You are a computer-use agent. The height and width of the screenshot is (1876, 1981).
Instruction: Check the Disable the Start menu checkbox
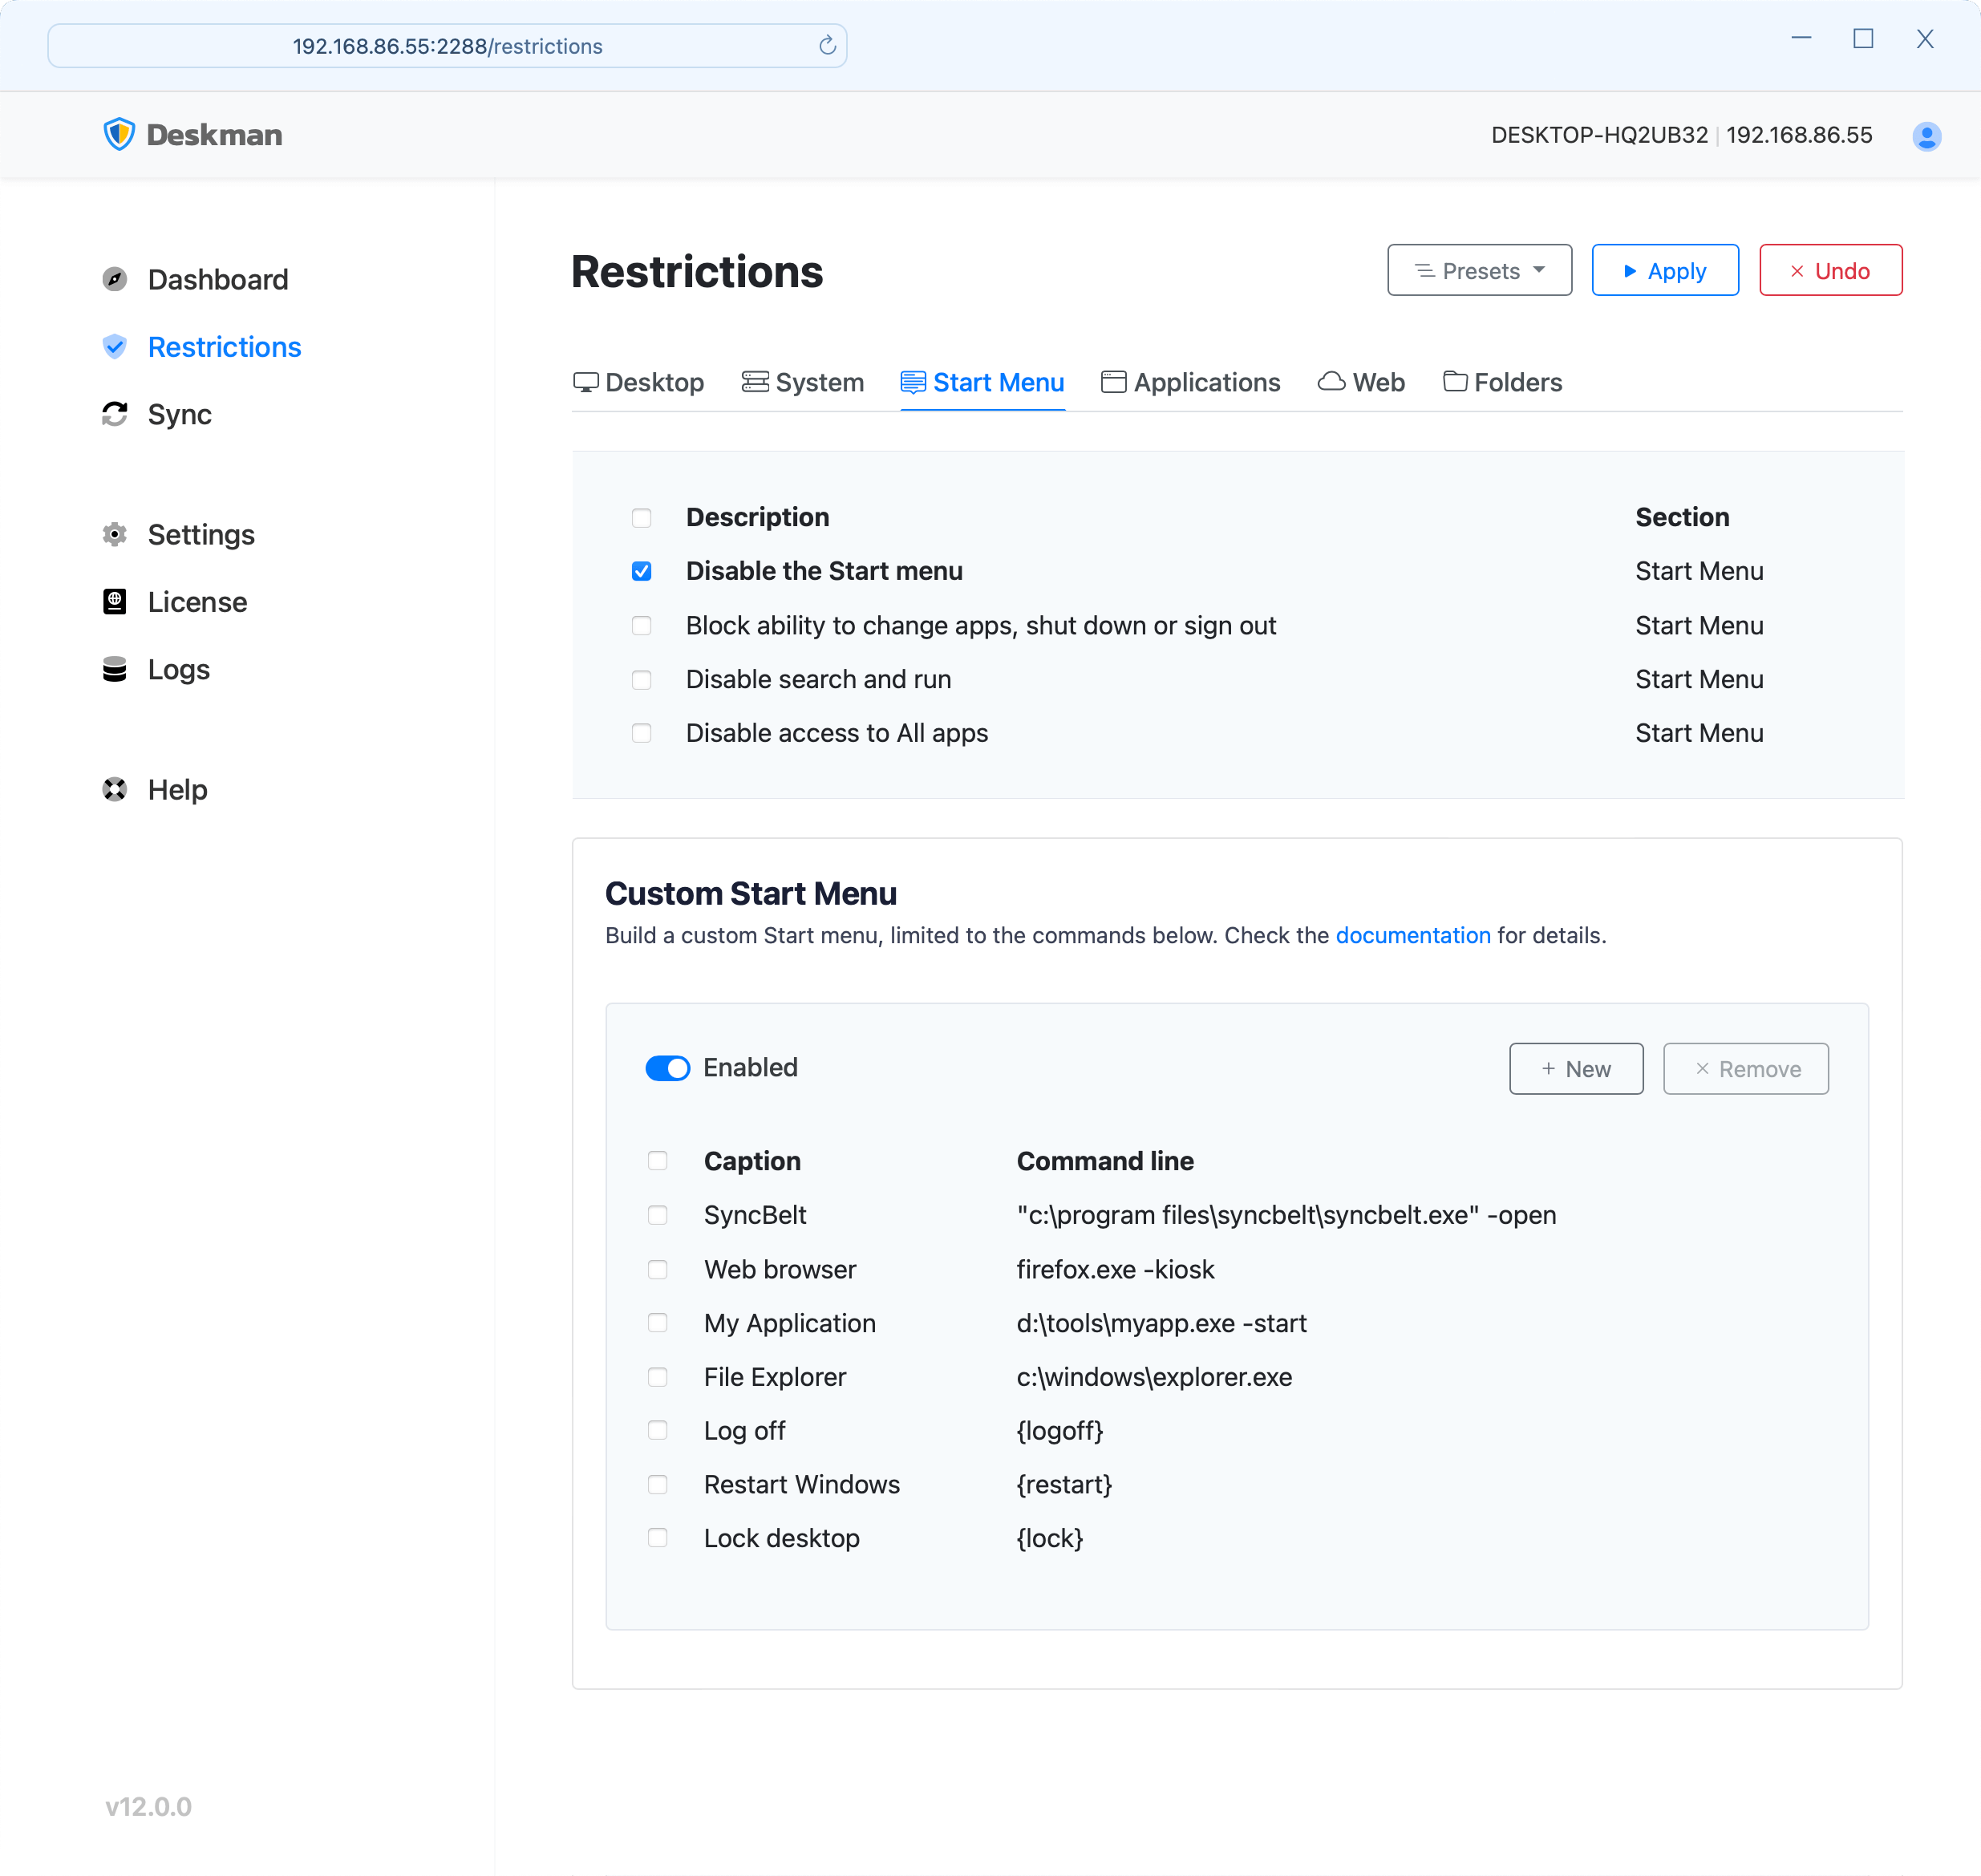(640, 569)
